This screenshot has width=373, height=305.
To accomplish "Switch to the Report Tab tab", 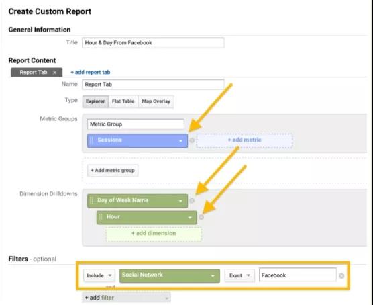I will [x=34, y=72].
